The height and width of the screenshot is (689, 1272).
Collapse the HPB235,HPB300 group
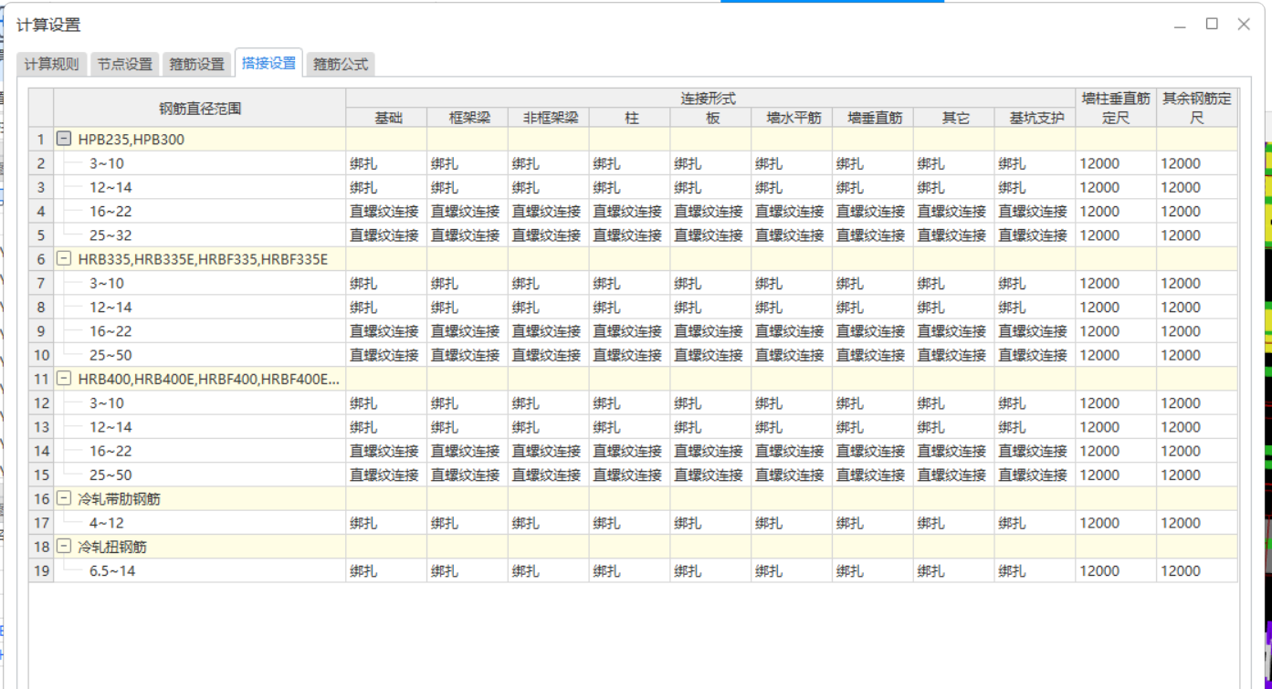click(x=64, y=140)
